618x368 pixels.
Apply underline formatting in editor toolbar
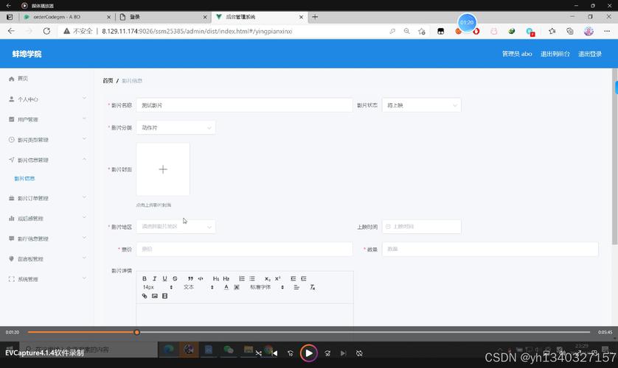[164, 278]
